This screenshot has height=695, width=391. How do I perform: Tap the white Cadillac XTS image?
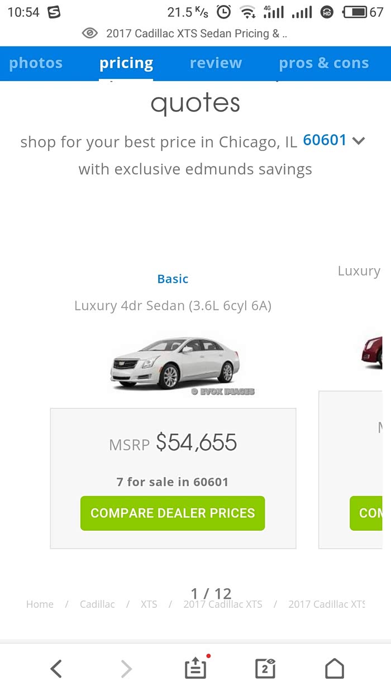(x=176, y=363)
